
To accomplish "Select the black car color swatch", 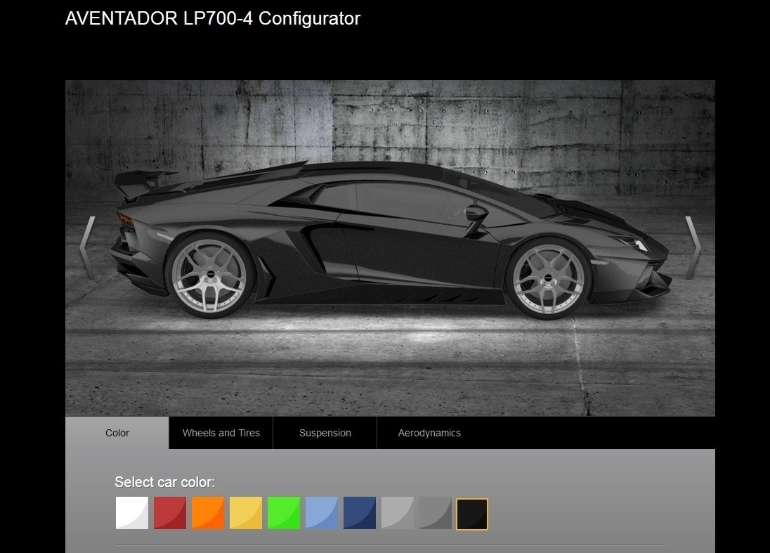I will 472,514.
